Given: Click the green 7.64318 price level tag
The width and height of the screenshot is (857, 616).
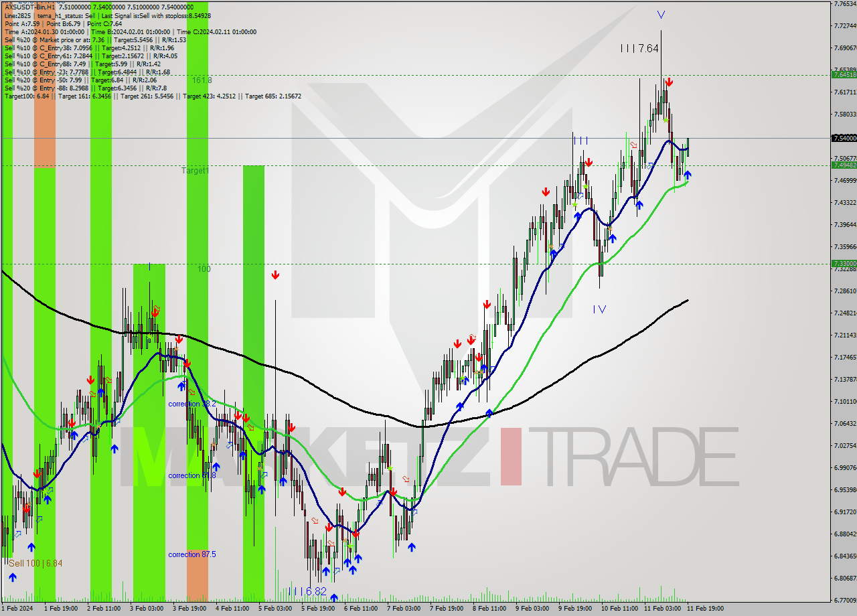Looking at the screenshot, I should click(x=844, y=74).
